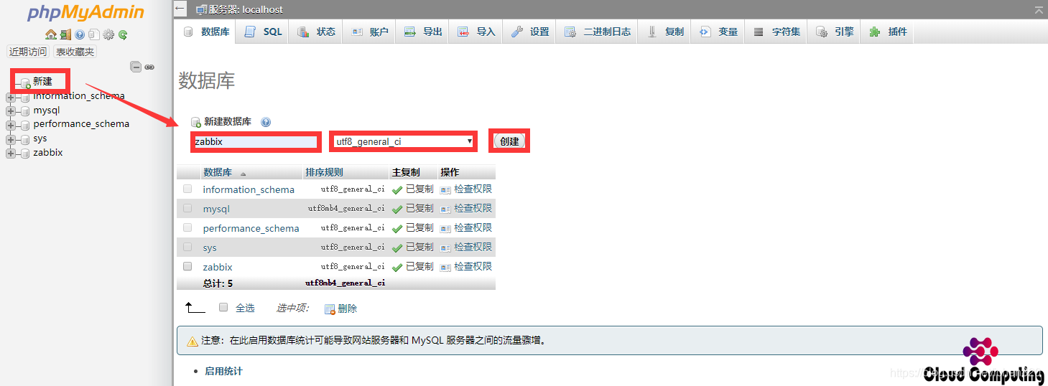Expand sys node in navigation tree

click(x=10, y=139)
